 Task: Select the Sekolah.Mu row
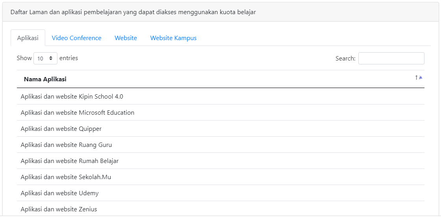click(x=66, y=177)
